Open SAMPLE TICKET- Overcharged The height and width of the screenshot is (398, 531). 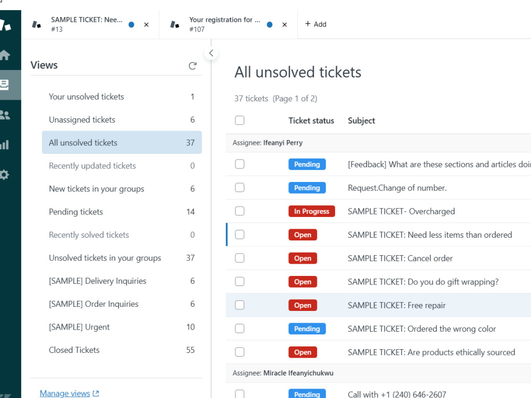click(x=401, y=212)
